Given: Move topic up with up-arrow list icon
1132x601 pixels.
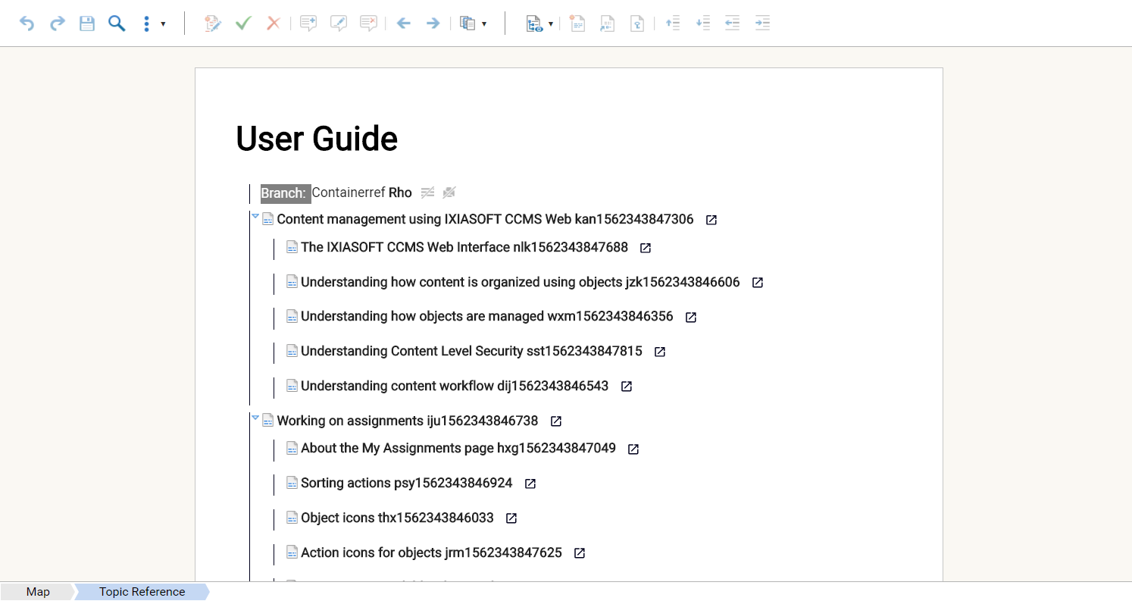Looking at the screenshot, I should 672,23.
